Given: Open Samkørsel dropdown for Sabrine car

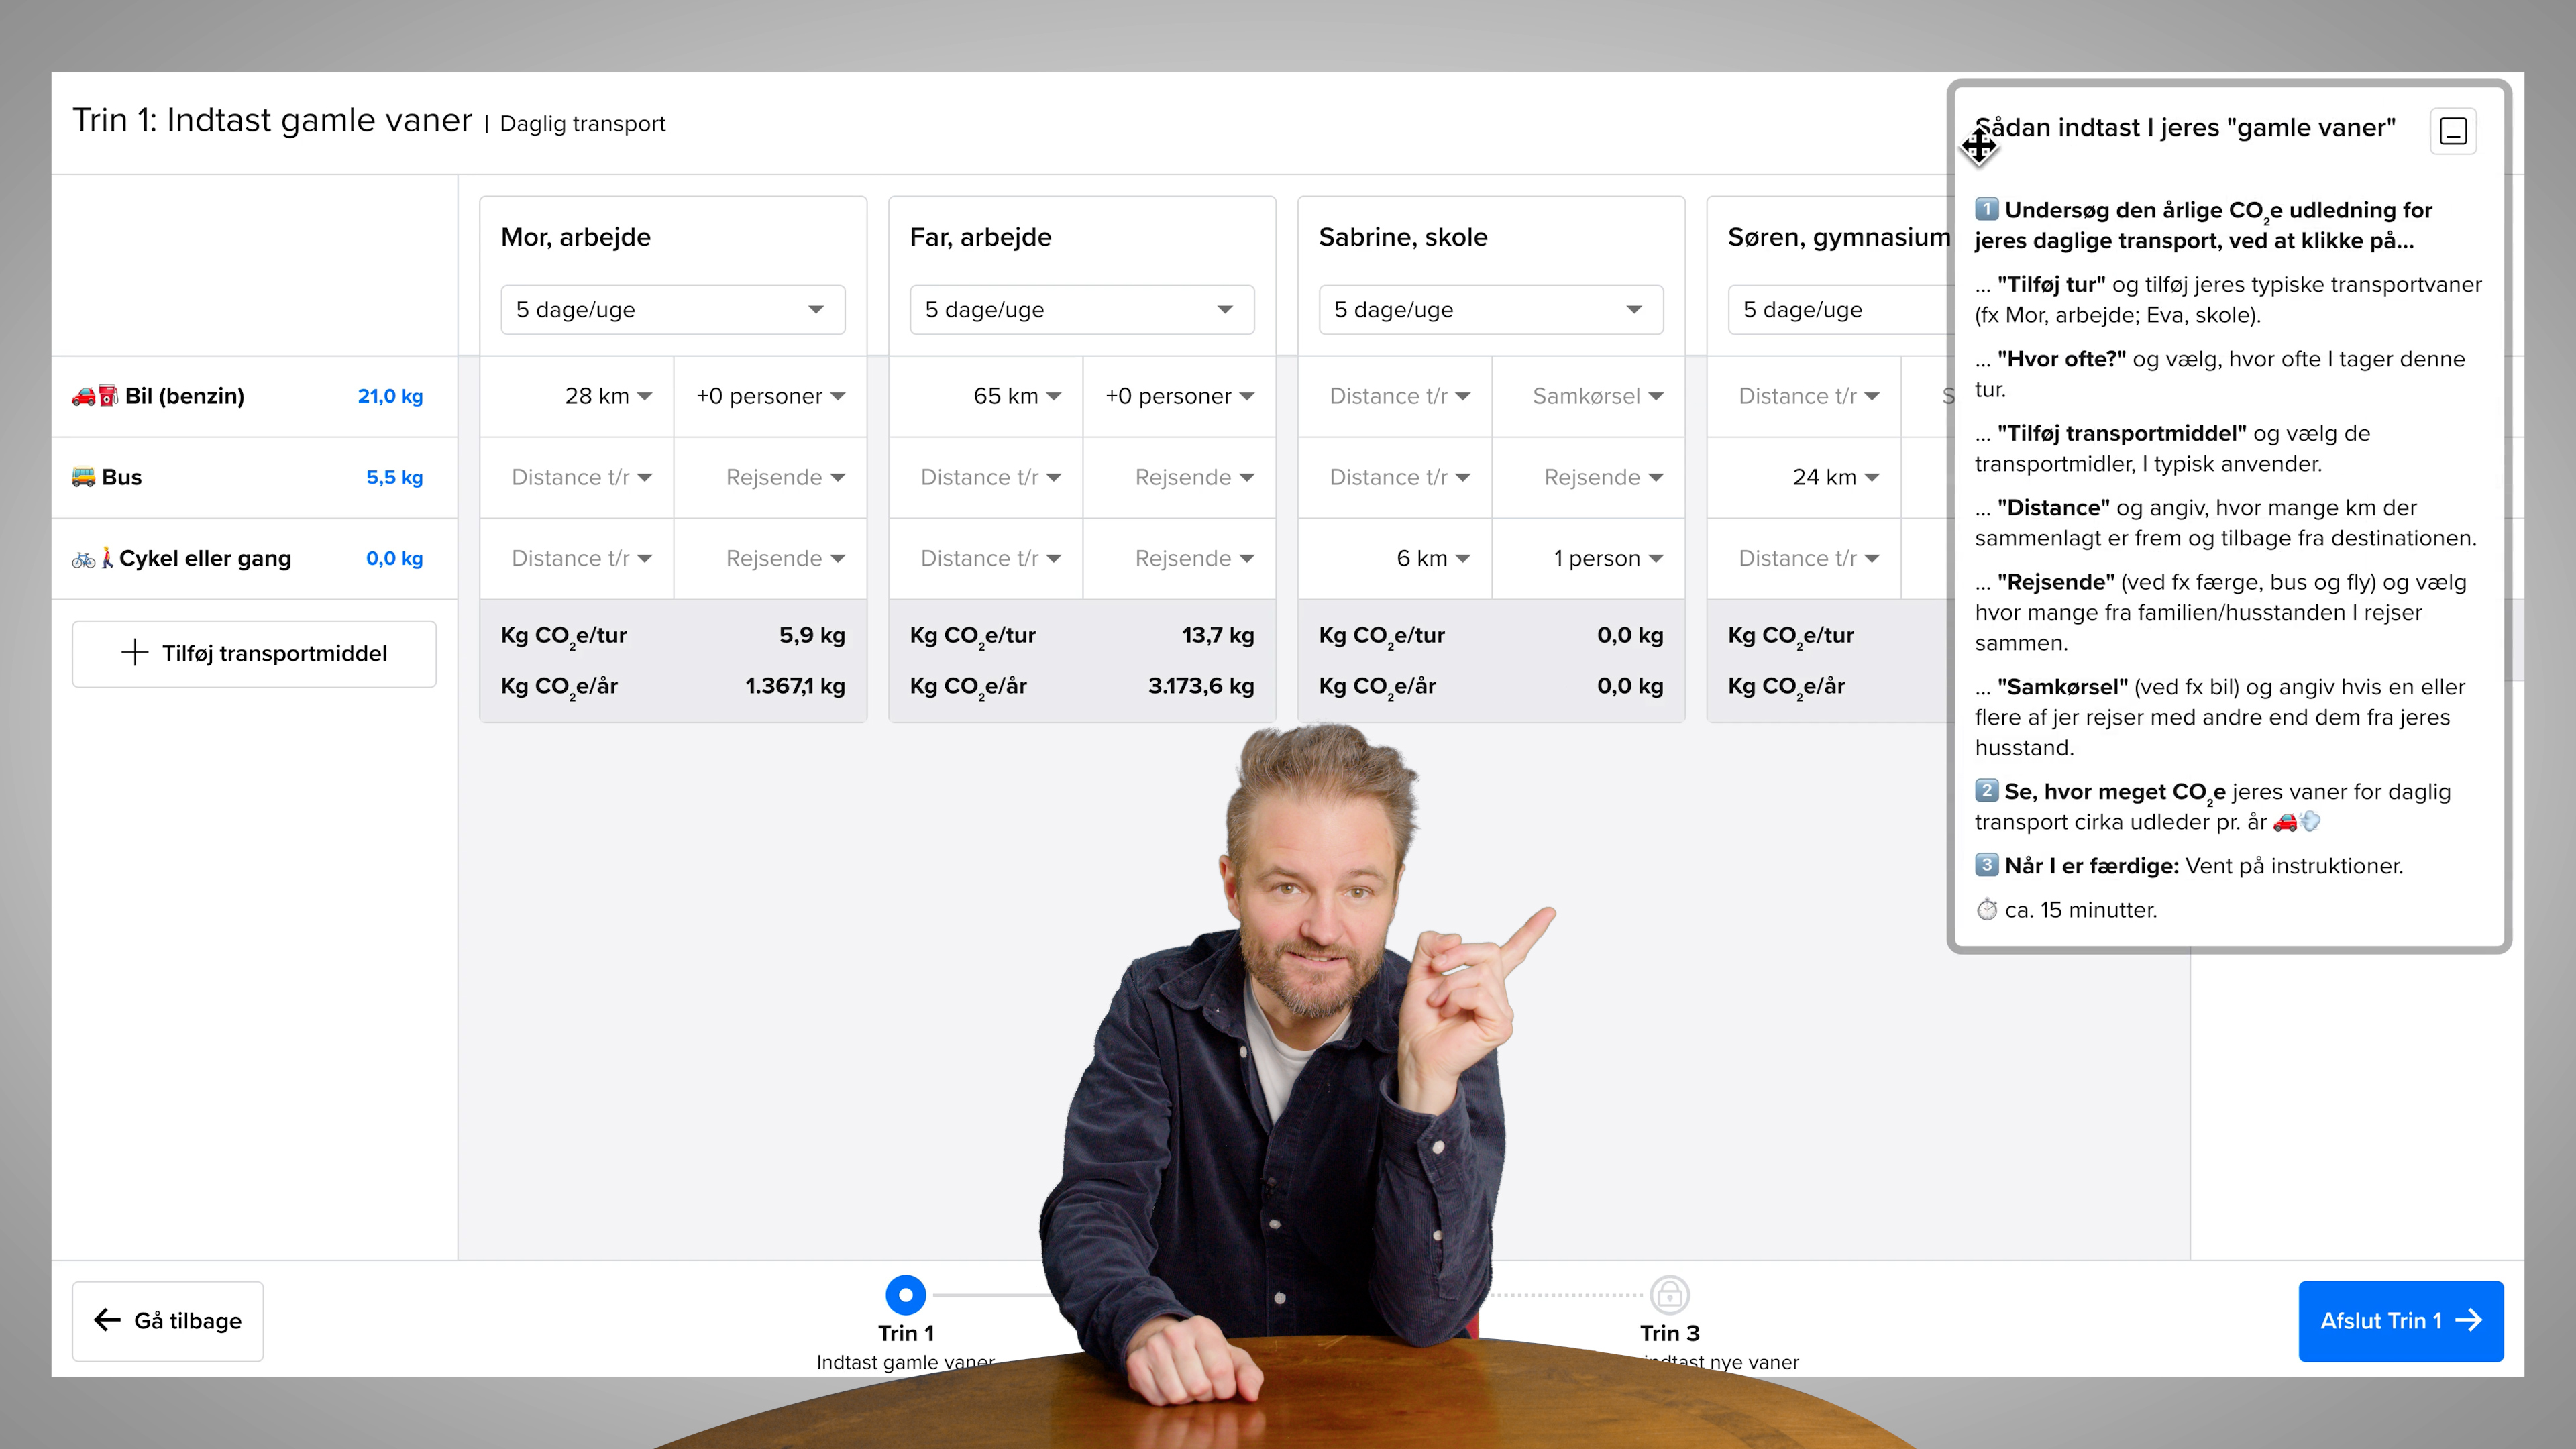Looking at the screenshot, I should pos(1588,396).
